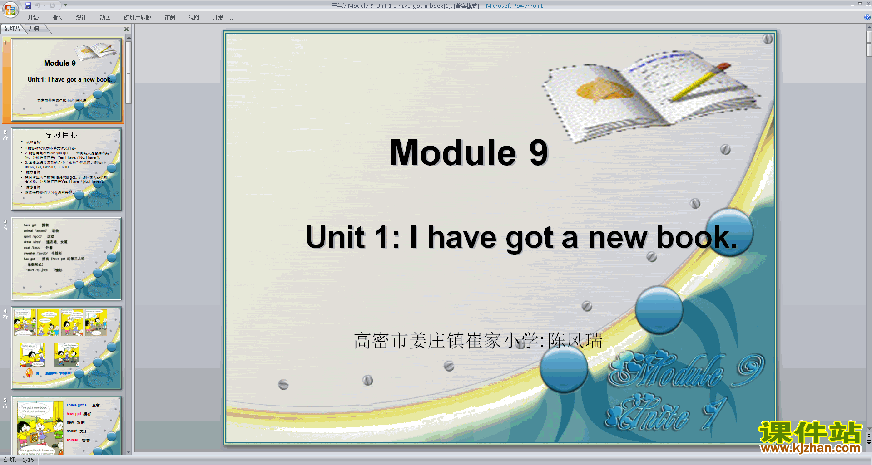Screen dimensions: 872x465
Task: Open the Office button menu
Action: click(10, 9)
